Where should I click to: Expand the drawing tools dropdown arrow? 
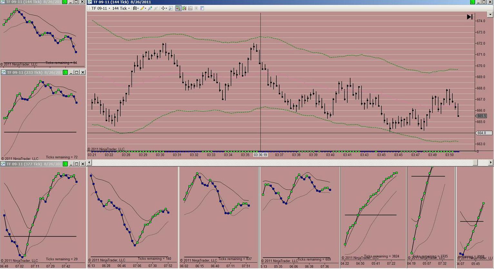(145, 8)
